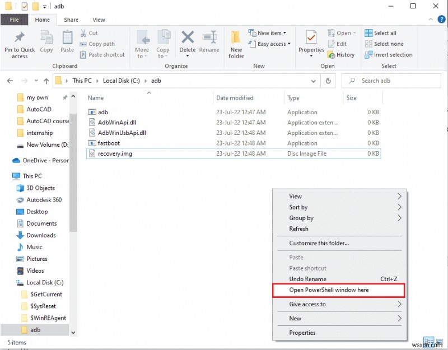Viewport: 448px width, 350px height.
Task: Open Help question mark icon
Action: pos(441,20)
